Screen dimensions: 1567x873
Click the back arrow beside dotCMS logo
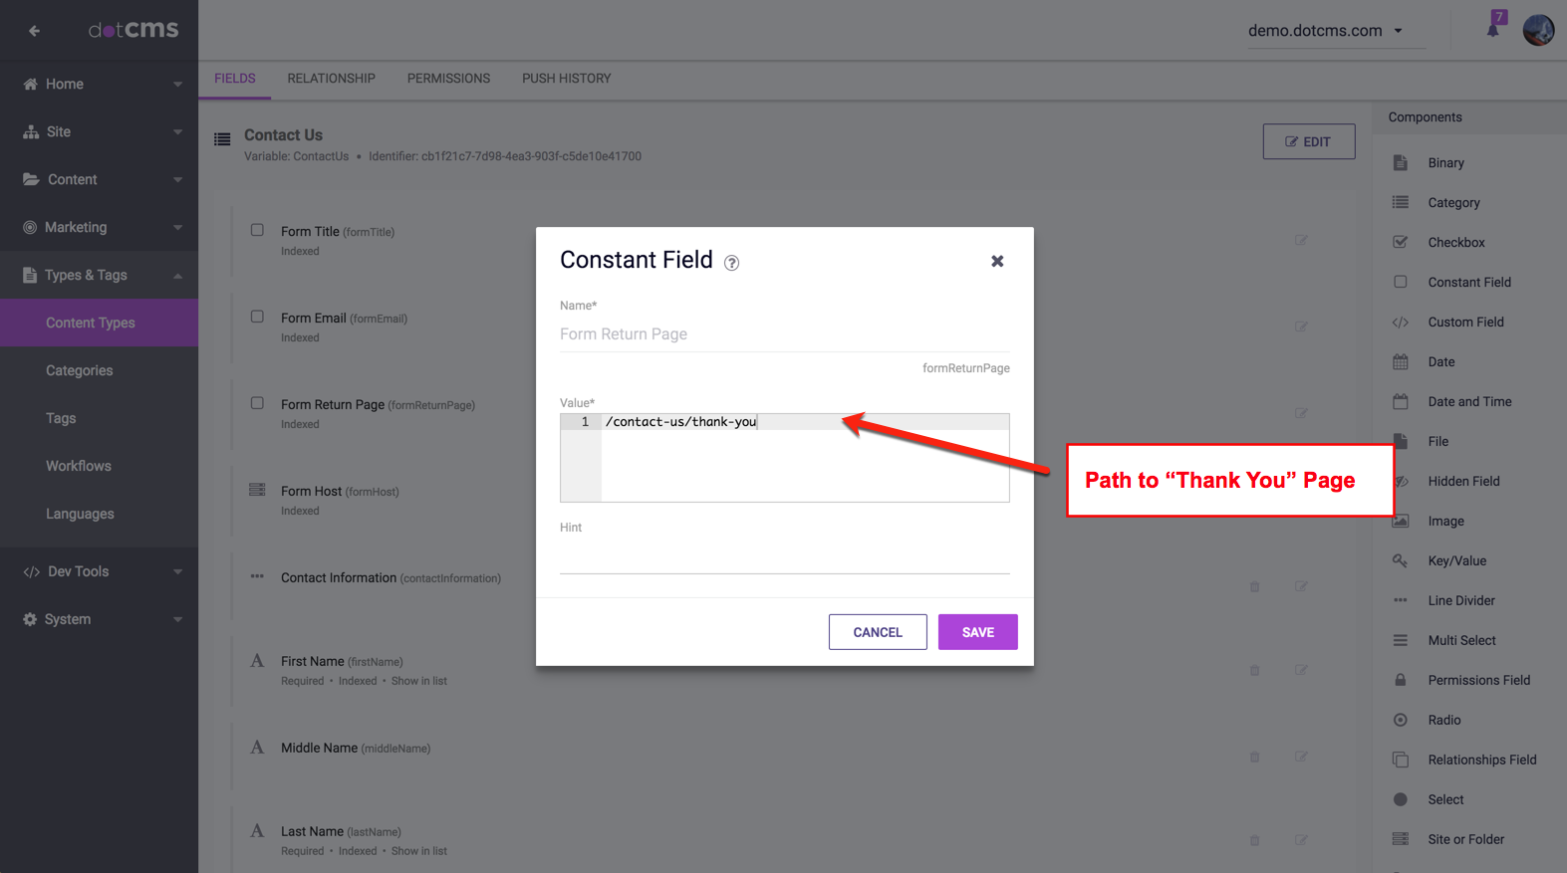pyautogui.click(x=34, y=31)
